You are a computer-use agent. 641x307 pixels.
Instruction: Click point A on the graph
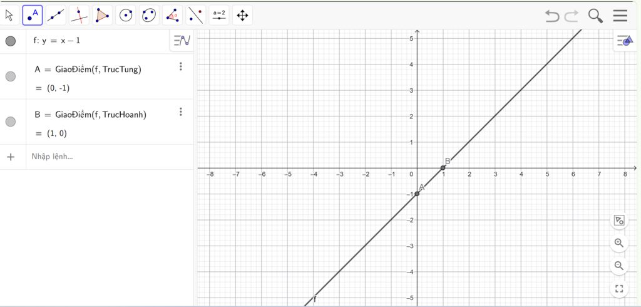coord(417,194)
